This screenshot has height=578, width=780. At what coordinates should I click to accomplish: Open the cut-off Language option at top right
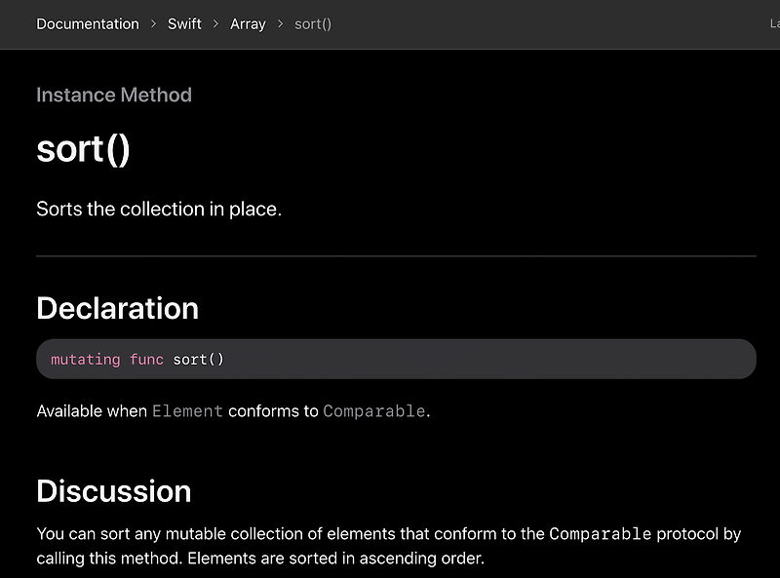[x=774, y=23]
